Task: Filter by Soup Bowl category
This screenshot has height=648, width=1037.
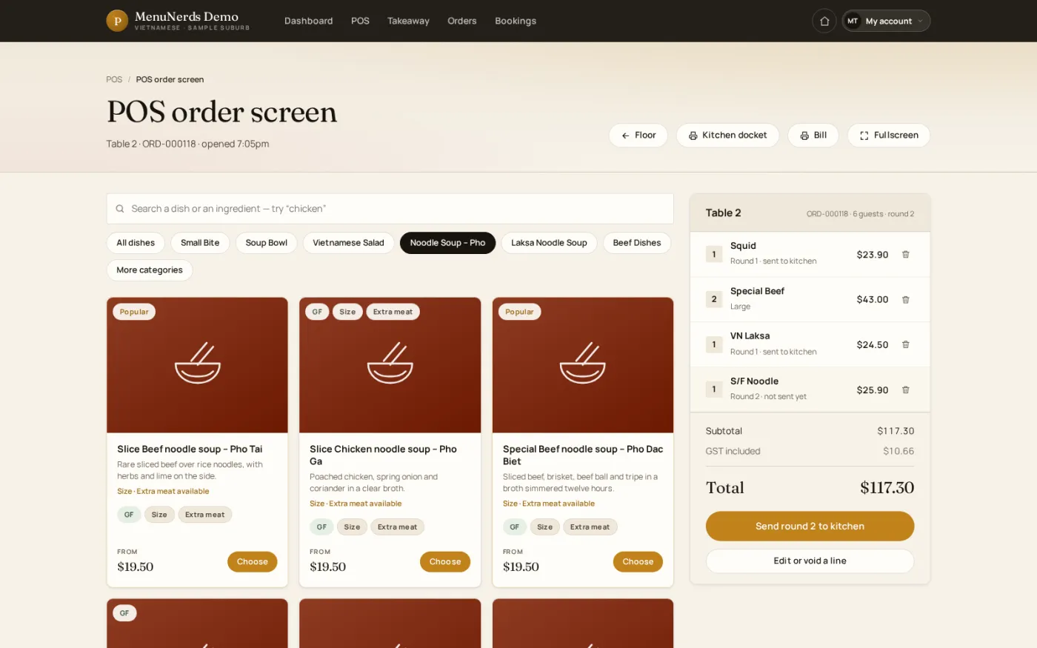Action: click(x=267, y=243)
